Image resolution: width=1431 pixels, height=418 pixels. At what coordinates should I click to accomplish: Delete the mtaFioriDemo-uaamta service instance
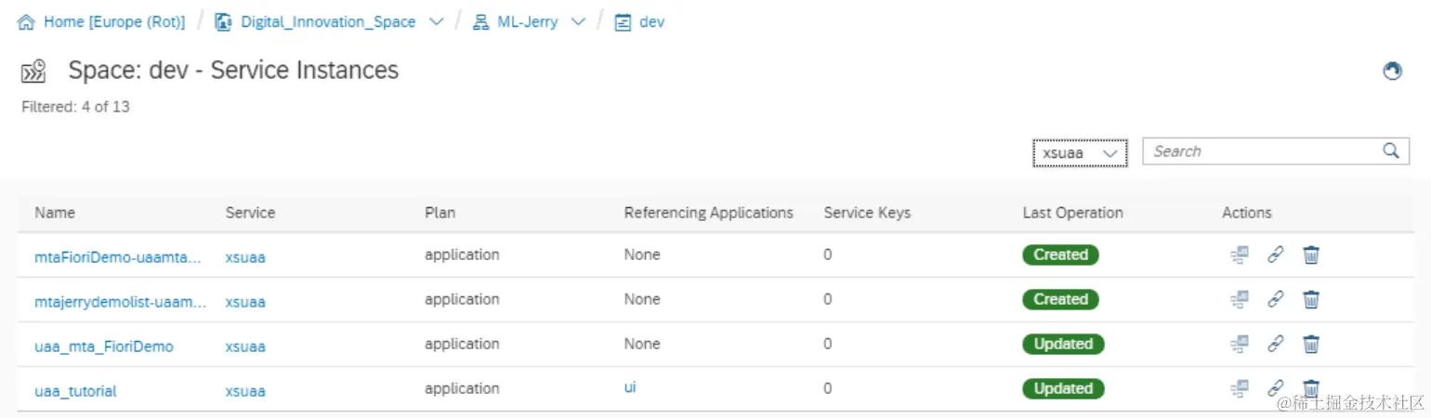(1310, 255)
